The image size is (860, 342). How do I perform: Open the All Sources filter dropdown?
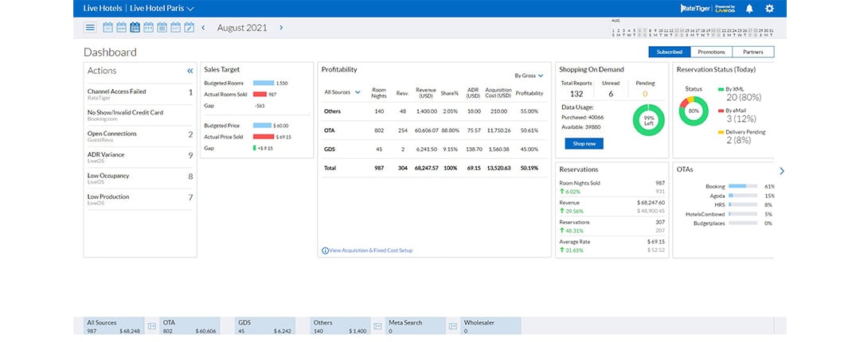(342, 92)
